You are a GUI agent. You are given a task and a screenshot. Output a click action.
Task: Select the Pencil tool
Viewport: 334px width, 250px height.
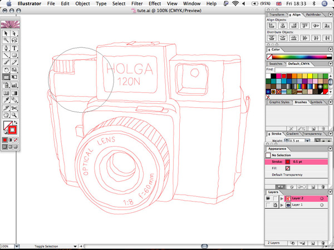[x=14, y=62]
